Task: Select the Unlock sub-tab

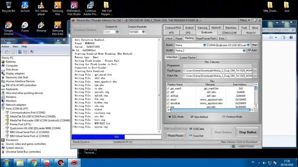Action: pos(169,38)
